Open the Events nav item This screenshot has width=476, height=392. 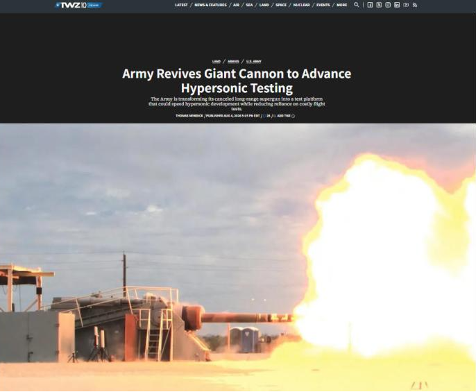click(x=323, y=5)
